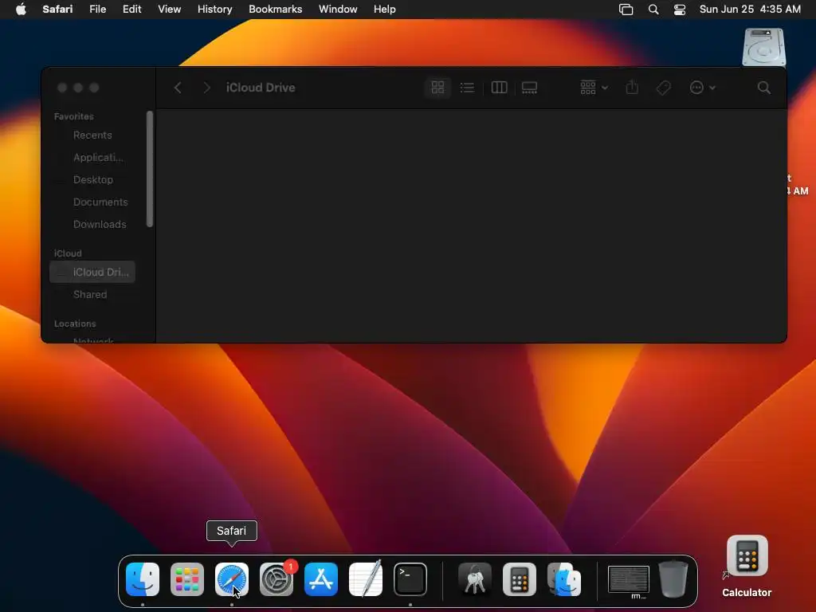Viewport: 816px width, 612px height.
Task: Open Launchpad in the Dock
Action: click(187, 579)
